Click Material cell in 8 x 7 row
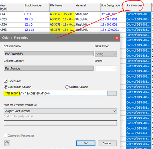The height and width of the screenshot is (149, 153). 88,14
